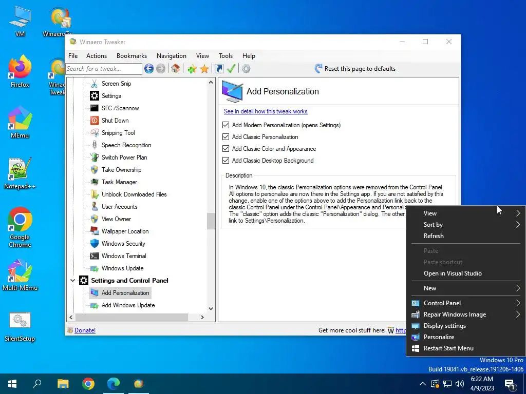526x394 pixels.
Task: Toggle Add Classic Desktop Background checkbox
Action: click(x=226, y=160)
